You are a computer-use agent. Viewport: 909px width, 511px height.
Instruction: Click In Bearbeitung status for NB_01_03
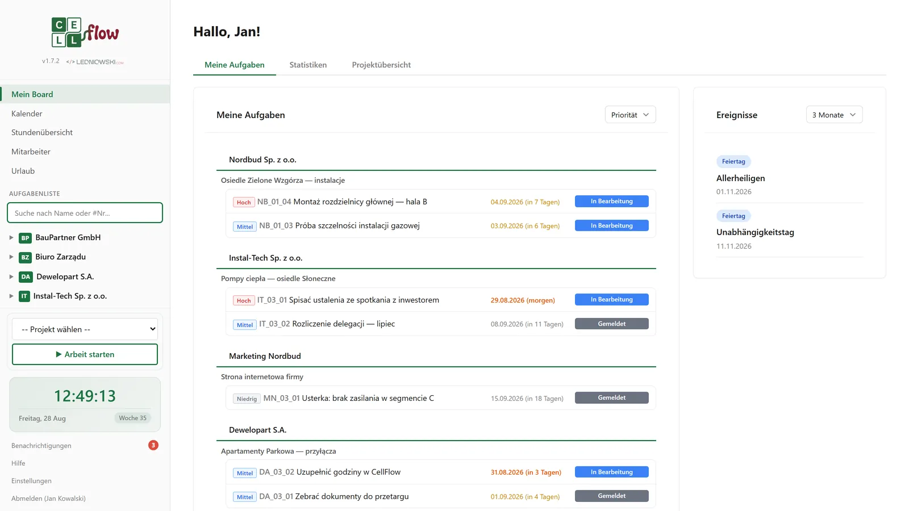click(612, 226)
